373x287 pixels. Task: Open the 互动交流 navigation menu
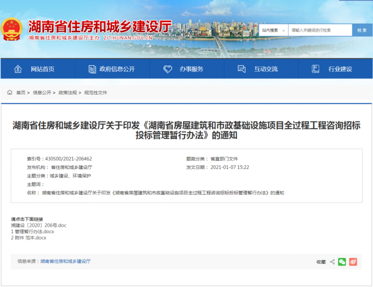coord(266,69)
